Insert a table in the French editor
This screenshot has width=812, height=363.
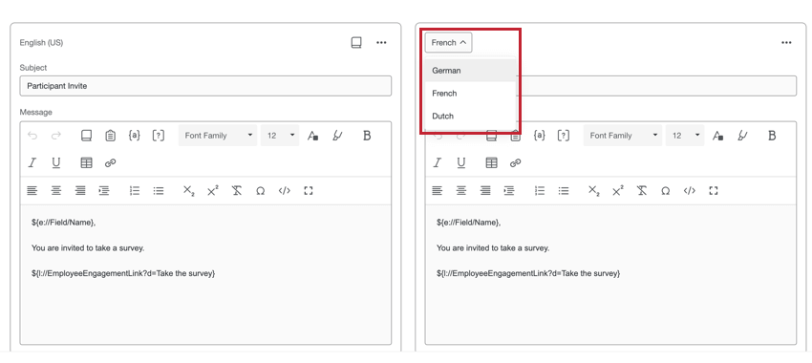(491, 163)
